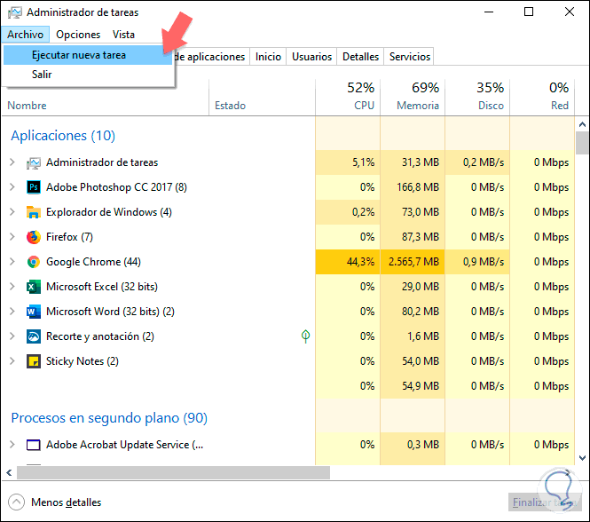Minimize the Administrador de tareas window
The width and height of the screenshot is (590, 522).
pos(488,12)
